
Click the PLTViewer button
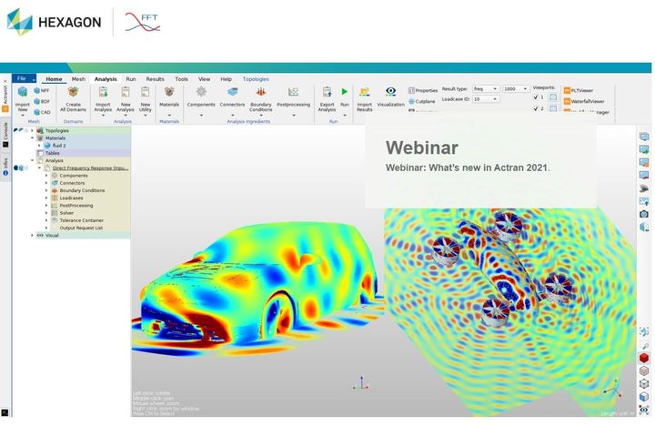coord(584,90)
